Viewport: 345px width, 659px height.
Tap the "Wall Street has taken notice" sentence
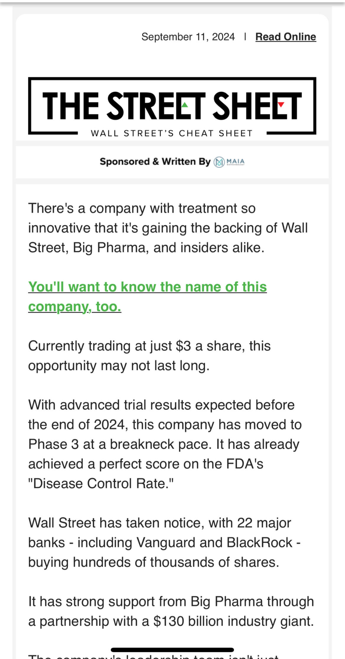click(x=160, y=523)
